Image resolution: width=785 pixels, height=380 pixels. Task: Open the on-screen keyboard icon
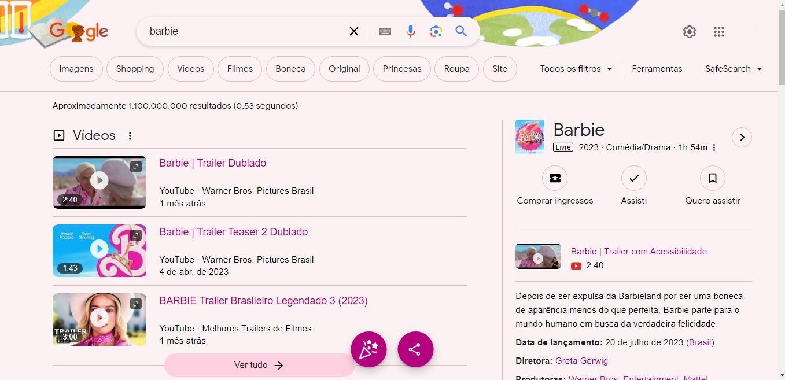click(385, 31)
